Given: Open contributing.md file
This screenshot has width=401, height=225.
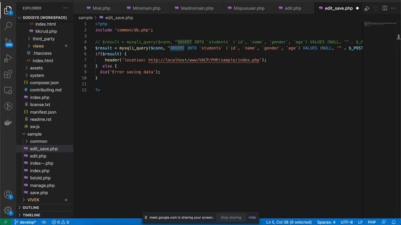Looking at the screenshot, I should [46, 90].
